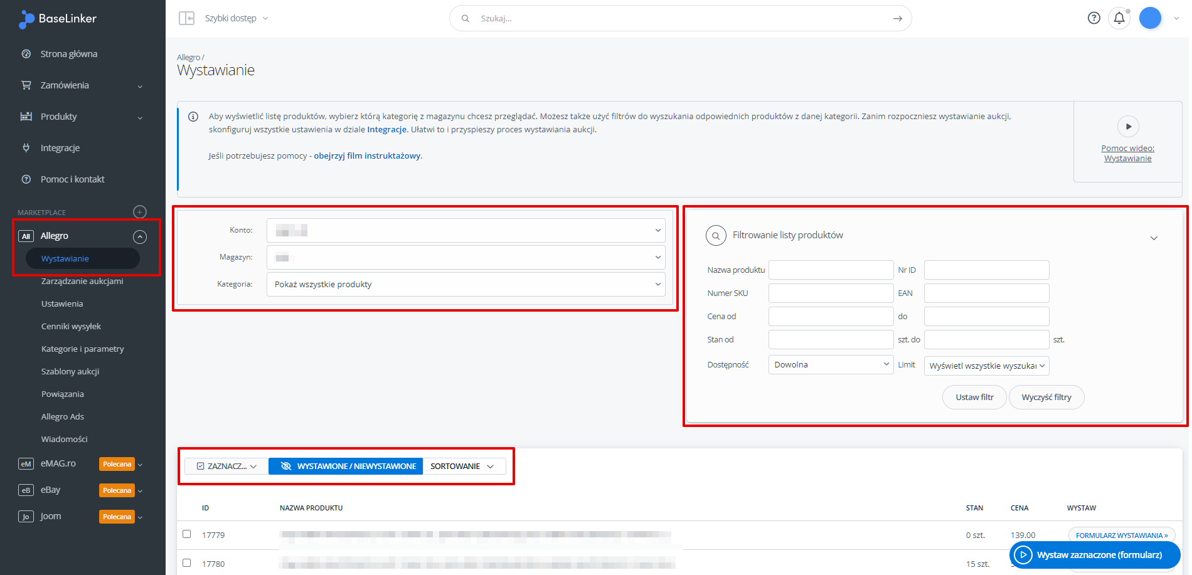Open Zarządzanie aukcjami
This screenshot has height=575, width=1192.
(82, 281)
